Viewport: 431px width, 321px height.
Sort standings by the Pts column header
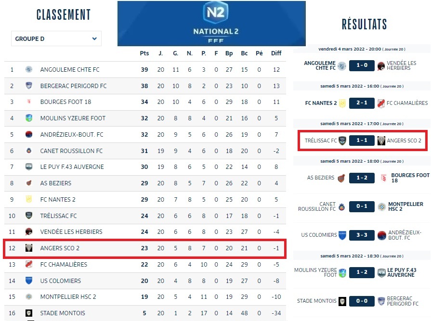coord(144,53)
